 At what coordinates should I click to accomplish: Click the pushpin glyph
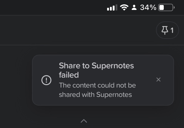[165, 30]
